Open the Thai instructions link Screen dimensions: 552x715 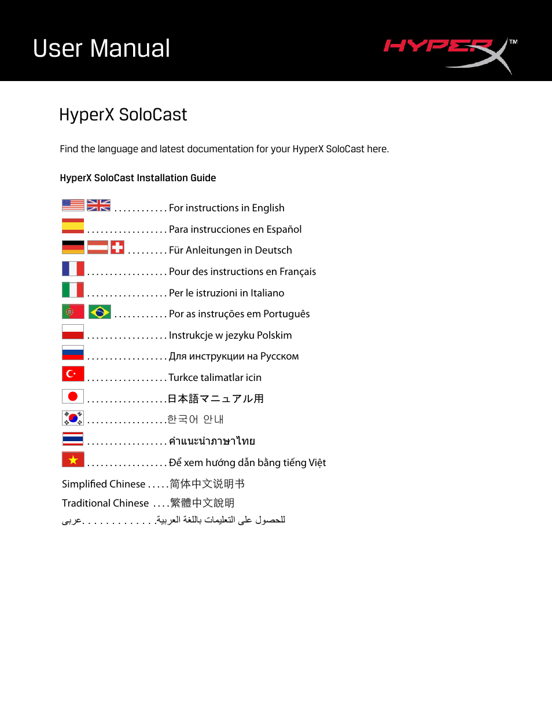(x=212, y=441)
